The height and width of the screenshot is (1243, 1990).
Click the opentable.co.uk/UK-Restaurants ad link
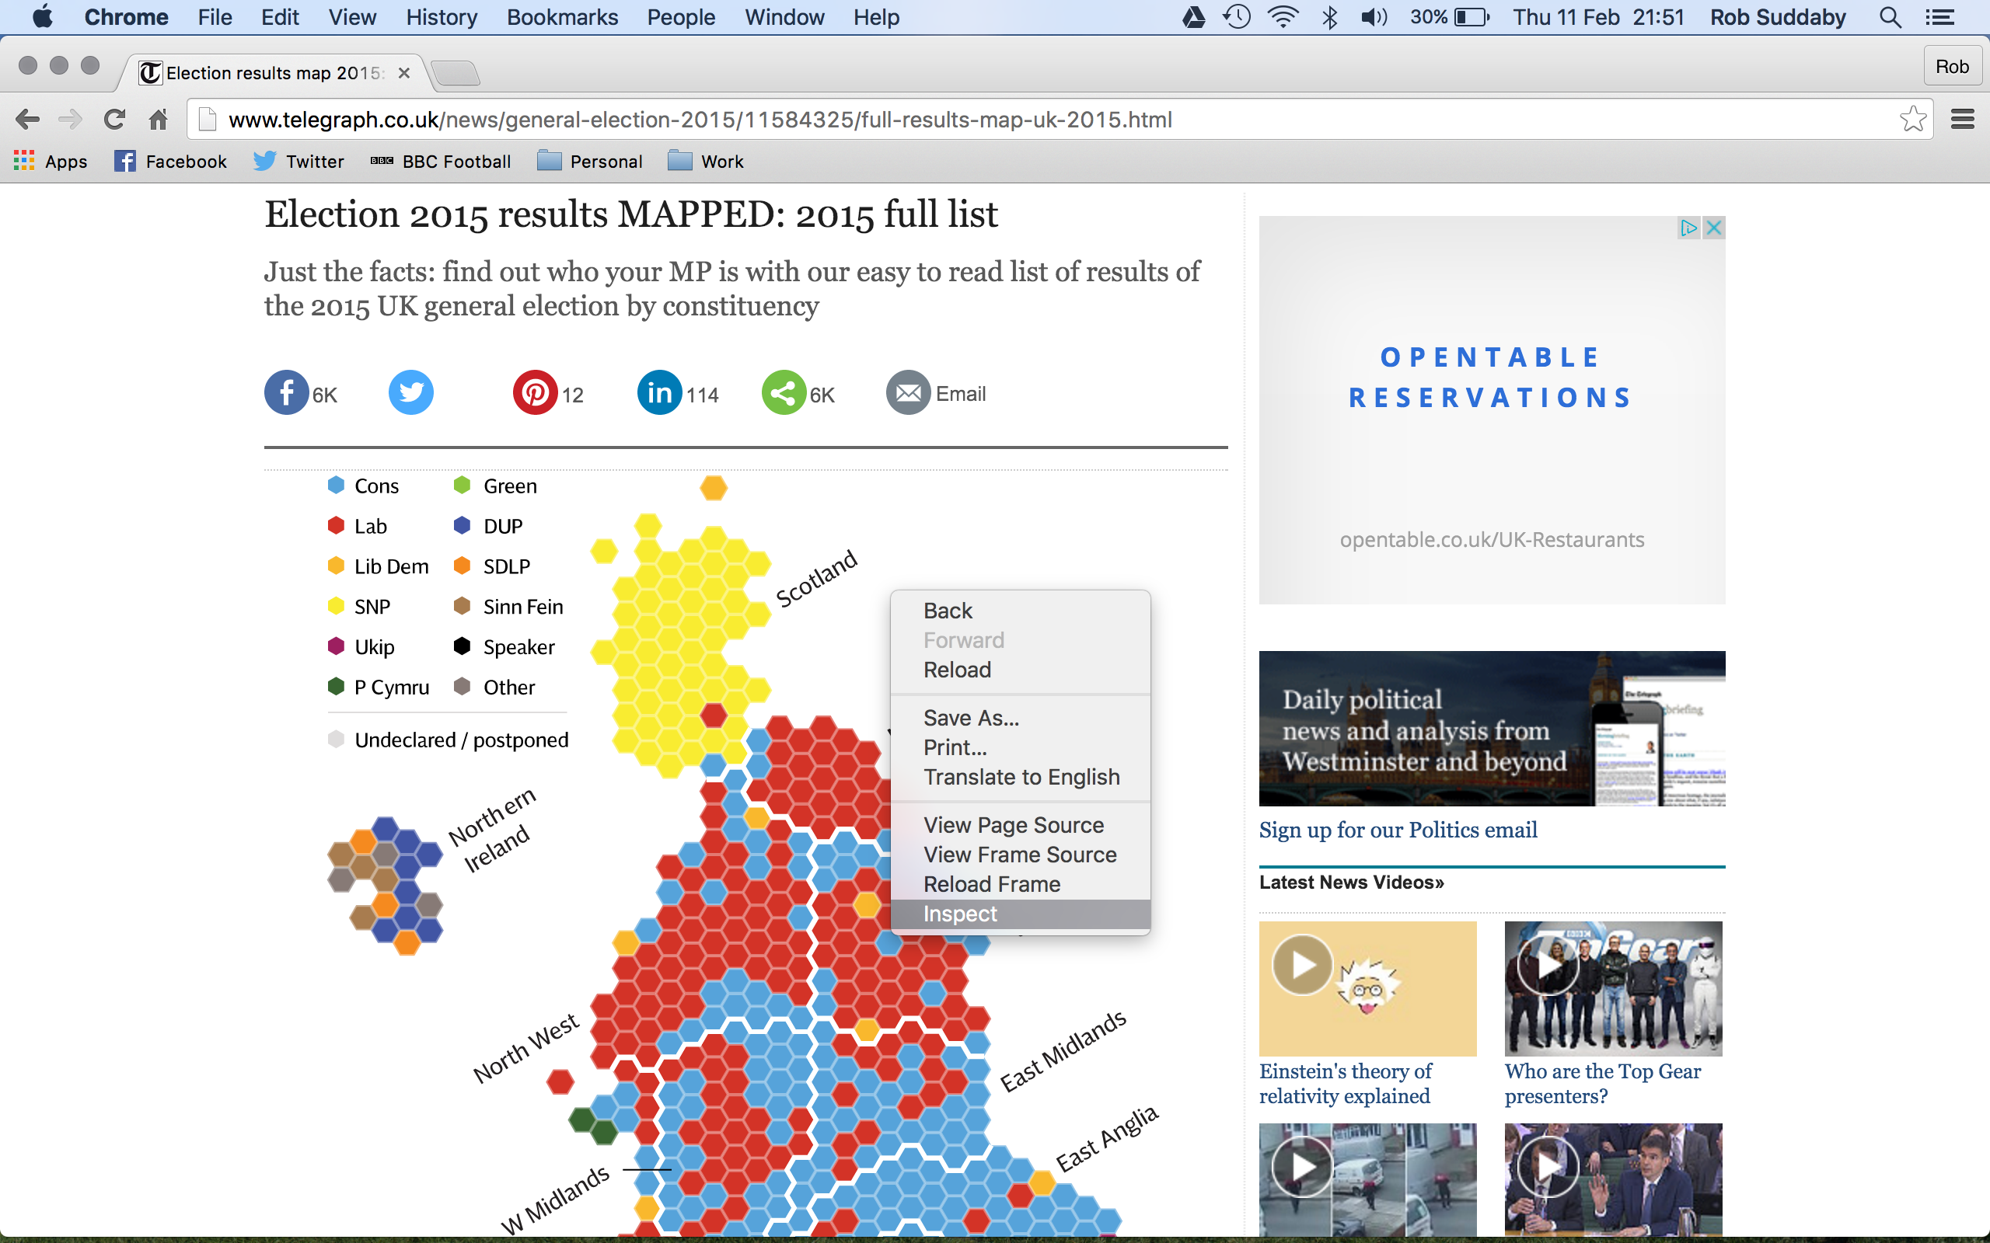[x=1492, y=540]
